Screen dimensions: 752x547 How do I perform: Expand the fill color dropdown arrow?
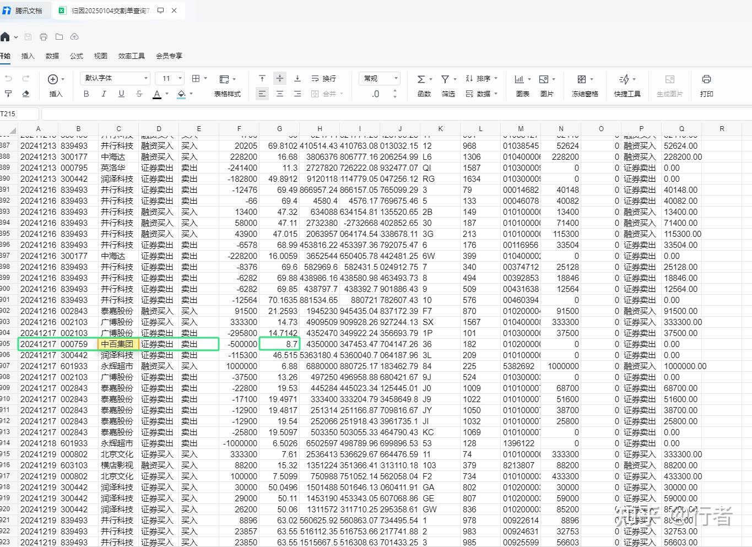tap(191, 94)
